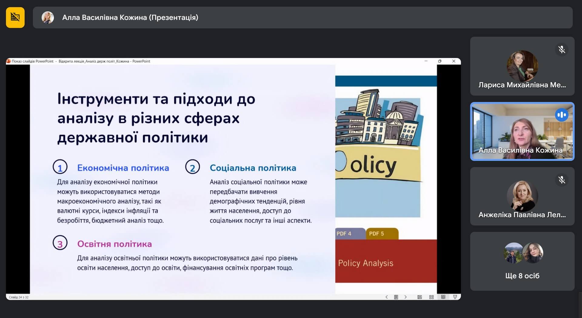Start Slide Show view from status bar
The image size is (582, 318).
coord(455,297)
